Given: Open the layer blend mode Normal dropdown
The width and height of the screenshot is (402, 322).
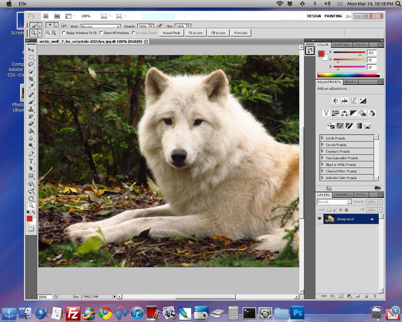Looking at the screenshot, I should [334, 202].
